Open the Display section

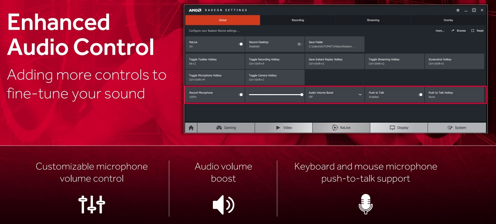(x=399, y=128)
